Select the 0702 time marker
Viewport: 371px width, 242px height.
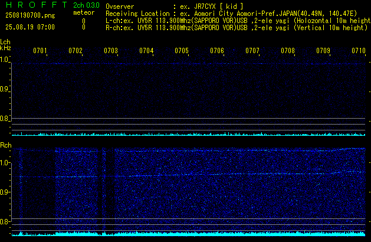tap(75, 51)
